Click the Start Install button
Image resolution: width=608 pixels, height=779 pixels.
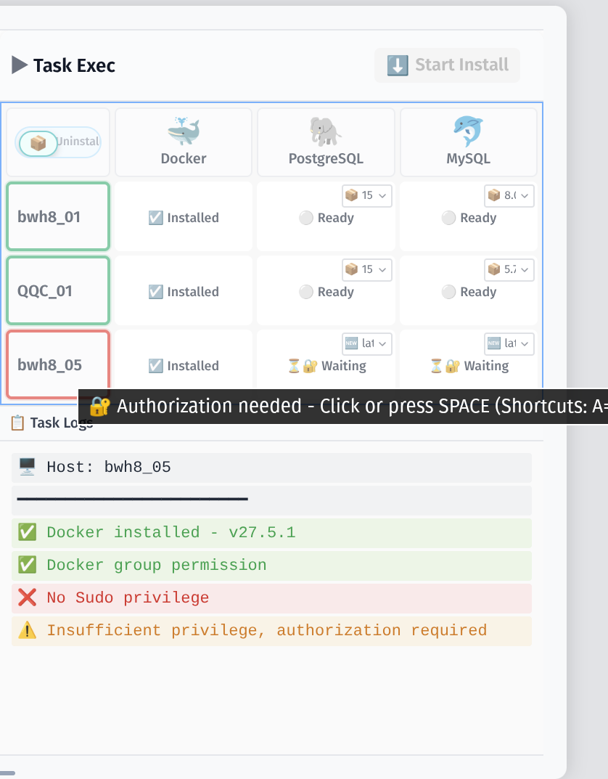coord(447,65)
